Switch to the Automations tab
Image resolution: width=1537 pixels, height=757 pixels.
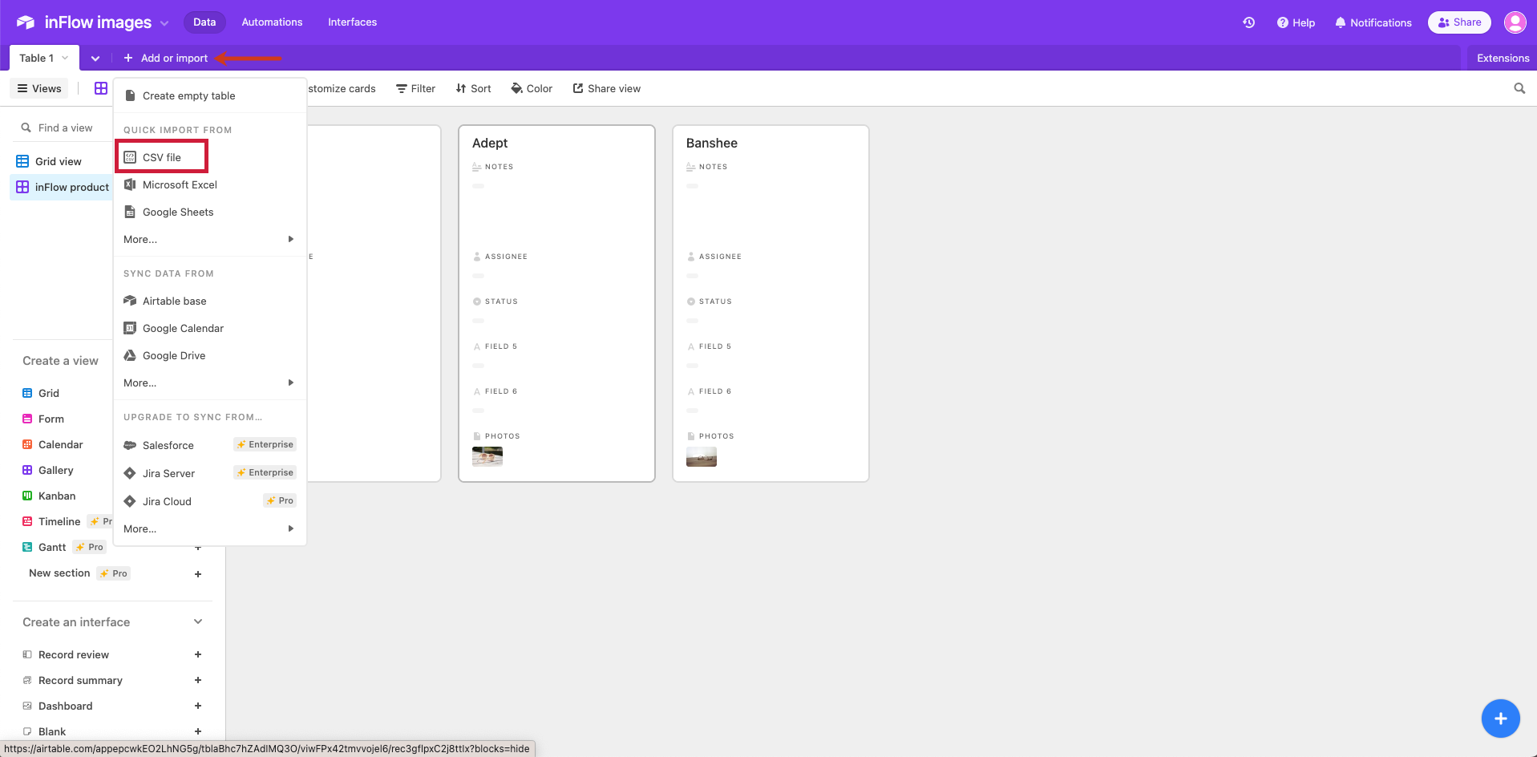(272, 22)
